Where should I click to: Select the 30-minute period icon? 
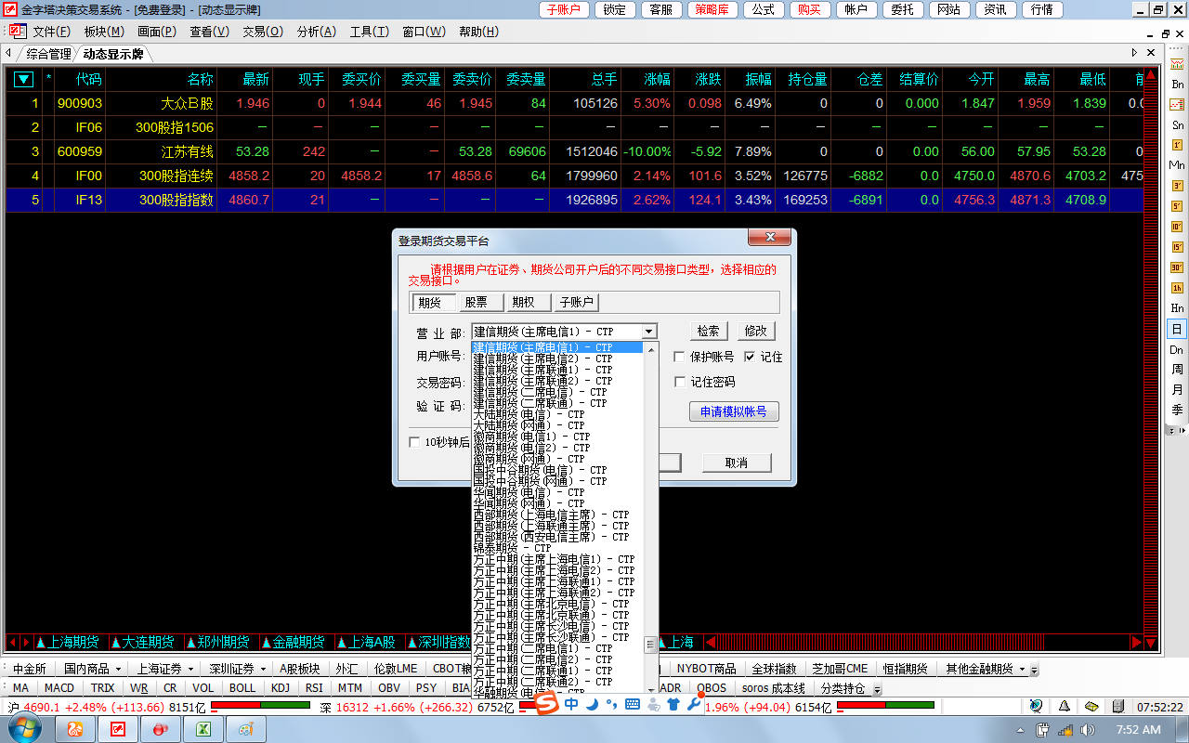[1177, 267]
